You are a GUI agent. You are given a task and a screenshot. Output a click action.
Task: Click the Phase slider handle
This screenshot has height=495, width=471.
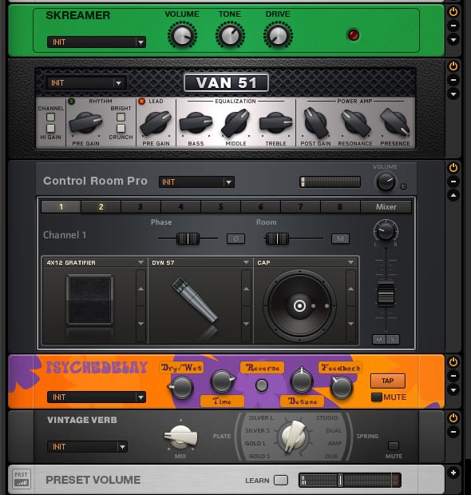tap(188, 238)
